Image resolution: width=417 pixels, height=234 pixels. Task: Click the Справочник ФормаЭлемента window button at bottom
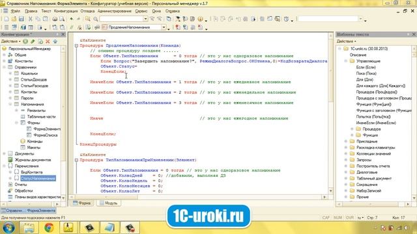click(x=28, y=211)
